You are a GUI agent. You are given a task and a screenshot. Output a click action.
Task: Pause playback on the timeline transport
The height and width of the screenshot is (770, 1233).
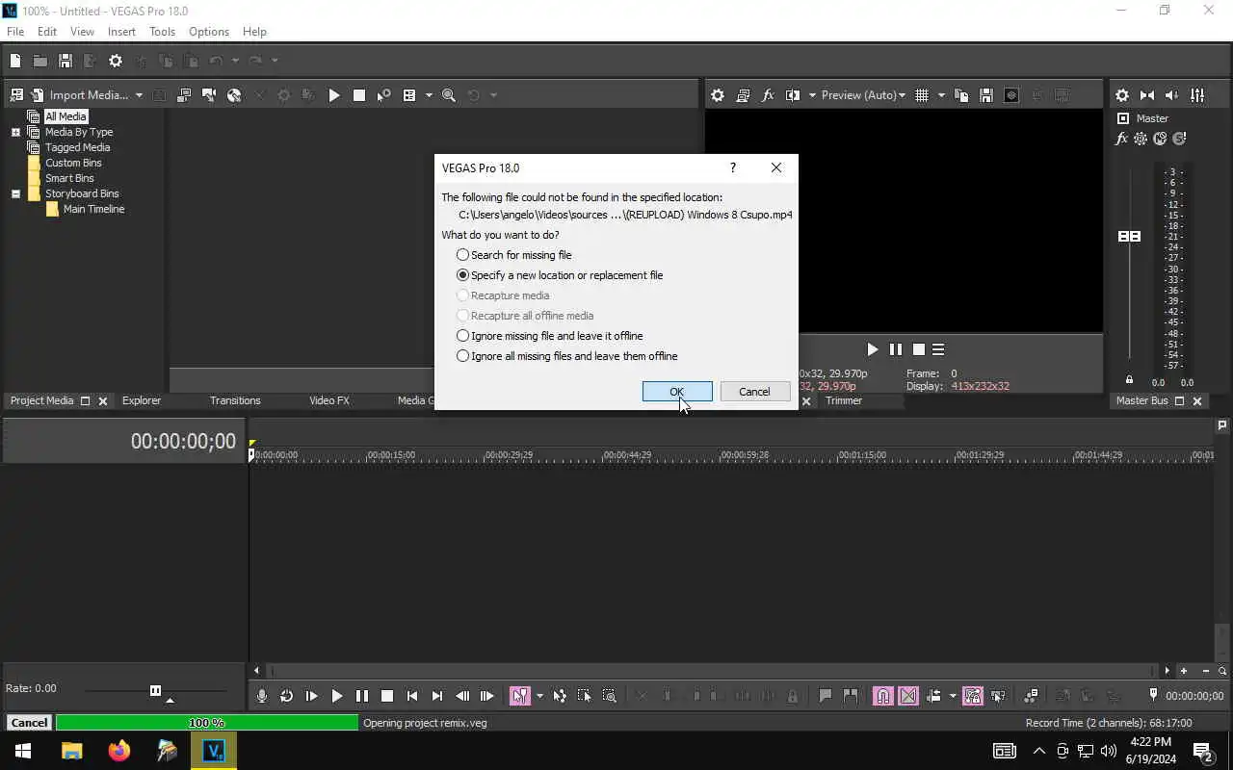click(361, 696)
